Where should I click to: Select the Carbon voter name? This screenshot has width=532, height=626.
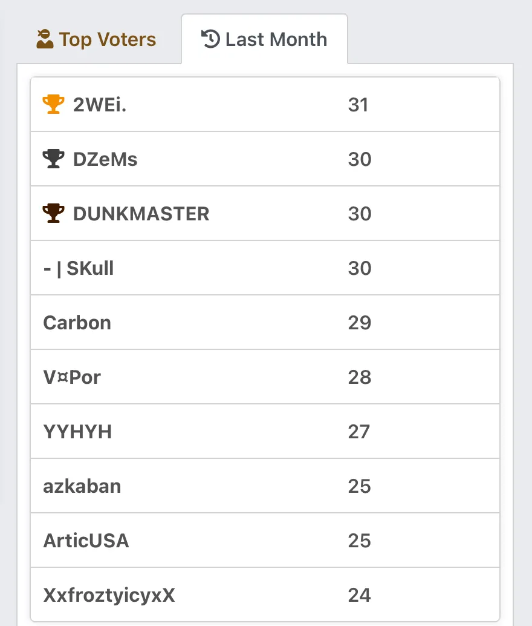pyautogui.click(x=77, y=323)
